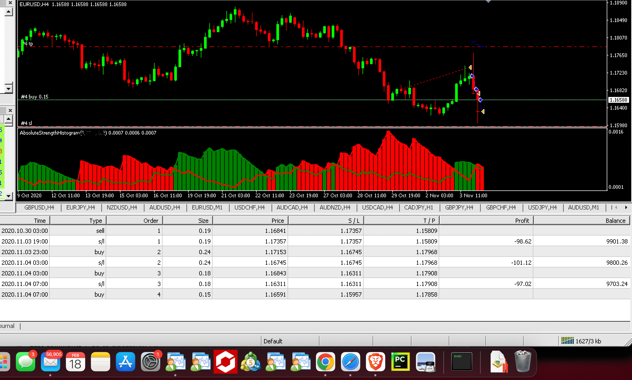Select the USDCHF,H4 chart tab
This screenshot has width=632, height=380.
click(x=250, y=207)
